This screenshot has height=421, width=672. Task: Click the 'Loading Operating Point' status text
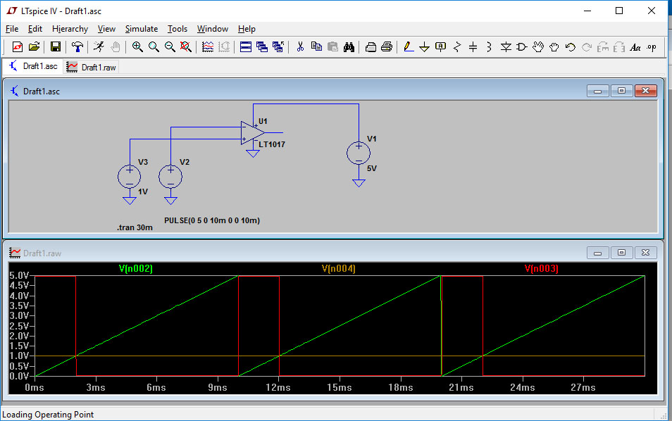tap(48, 415)
